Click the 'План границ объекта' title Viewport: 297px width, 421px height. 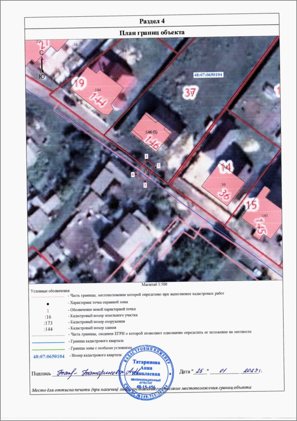tap(152, 33)
